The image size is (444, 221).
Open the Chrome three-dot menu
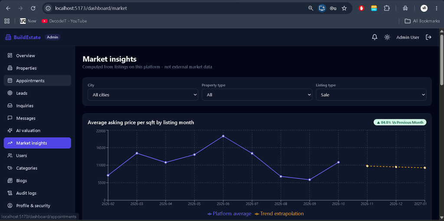pos(436,8)
